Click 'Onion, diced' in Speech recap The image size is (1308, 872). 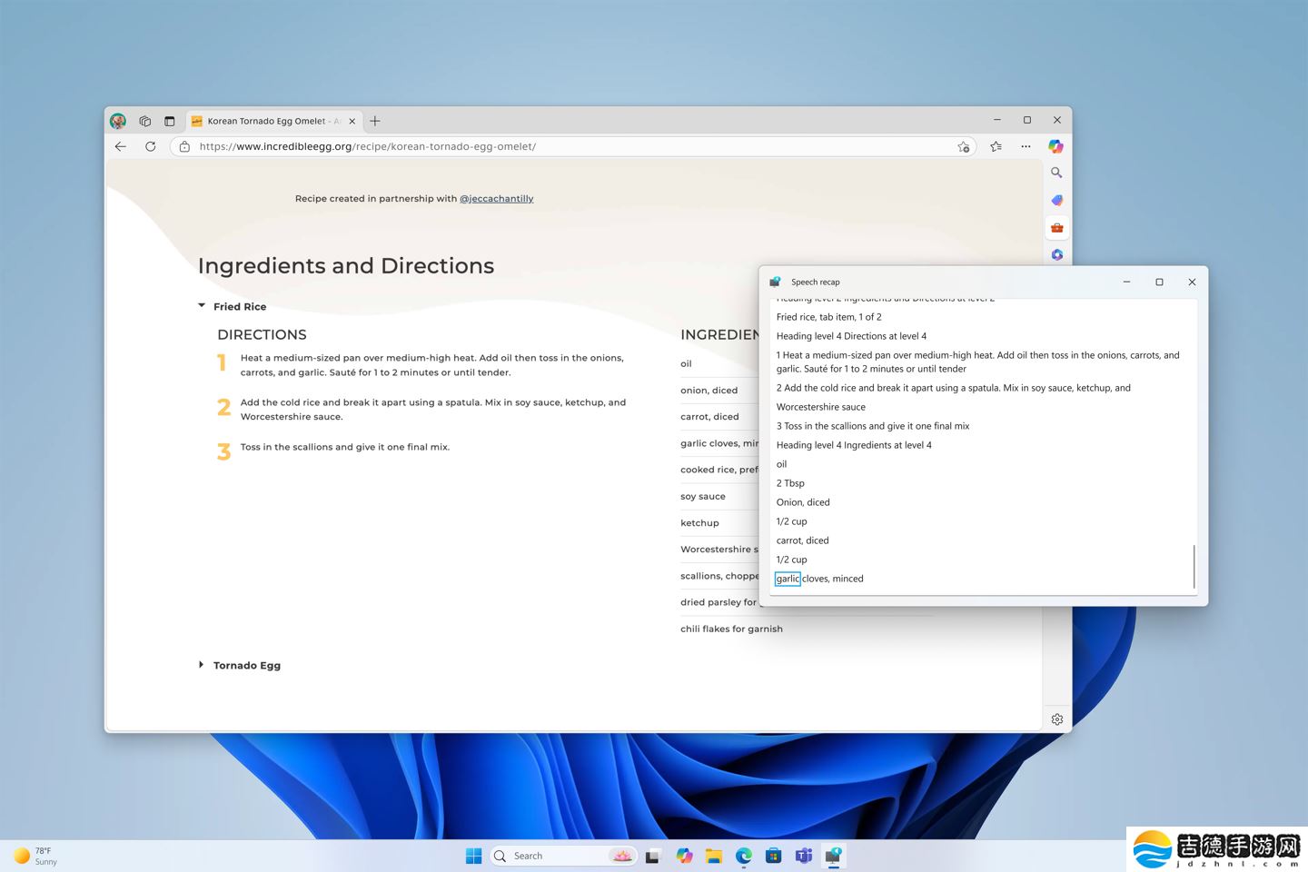[x=803, y=502]
